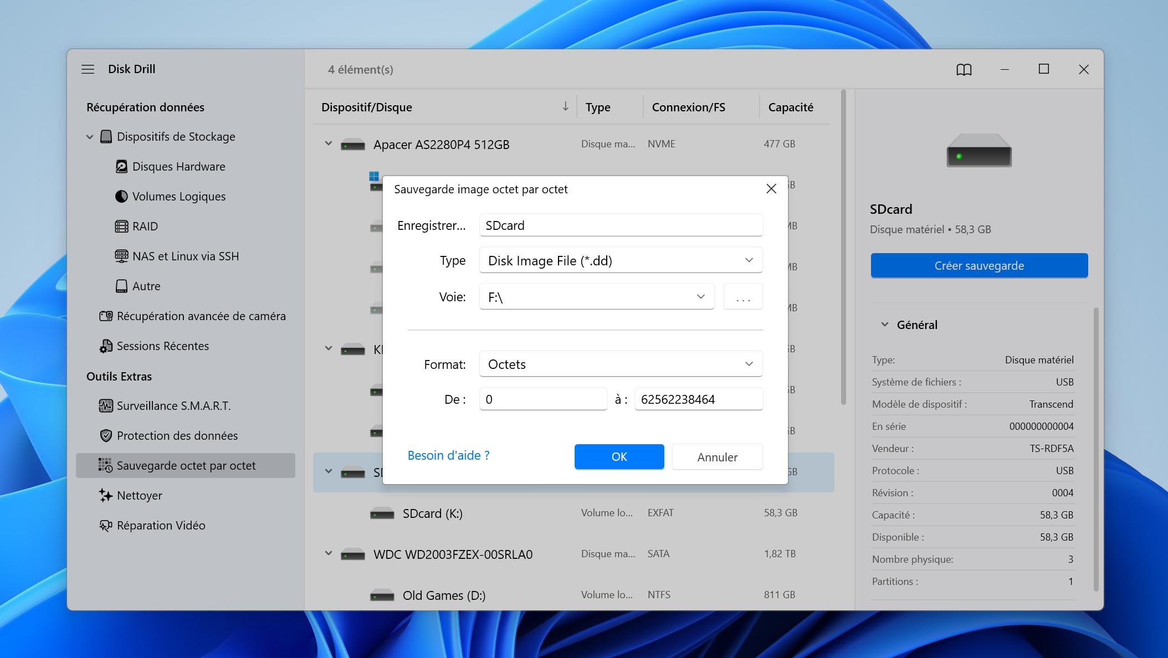
Task: Select Disques Hardware in sidebar
Action: (178, 167)
